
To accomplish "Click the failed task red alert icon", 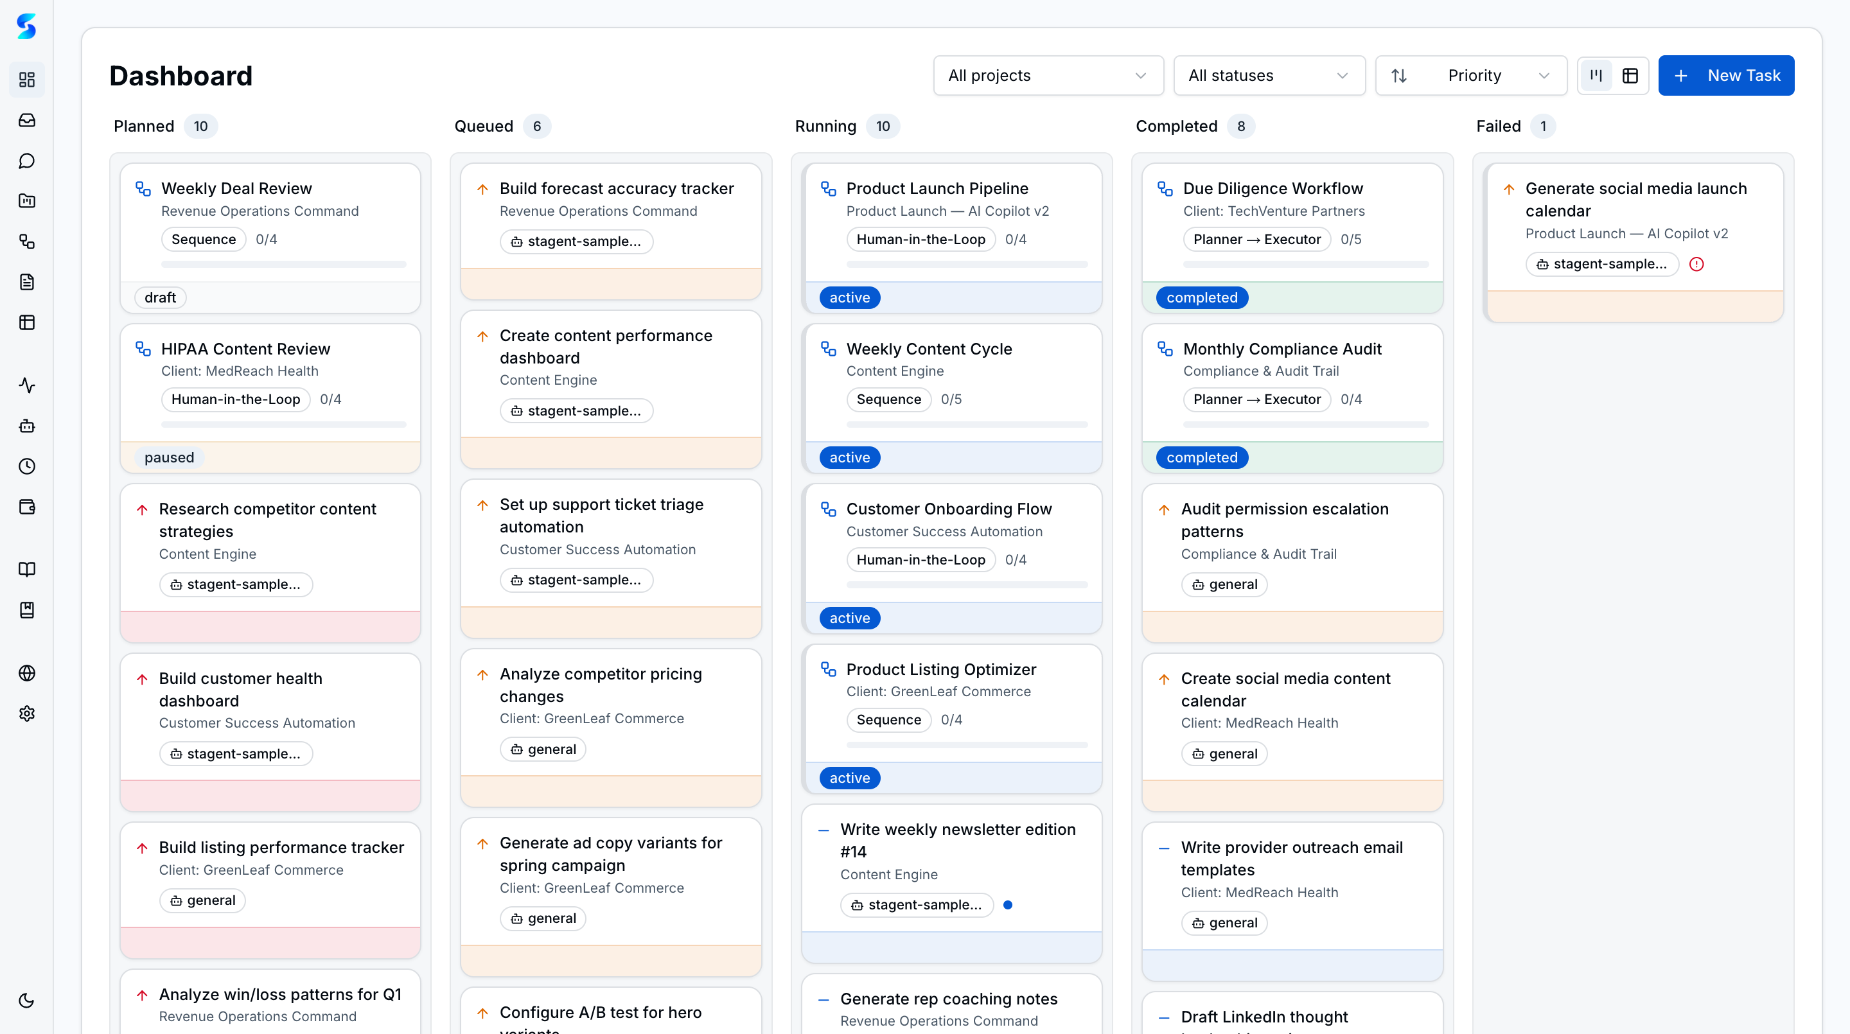I will pos(1696,264).
